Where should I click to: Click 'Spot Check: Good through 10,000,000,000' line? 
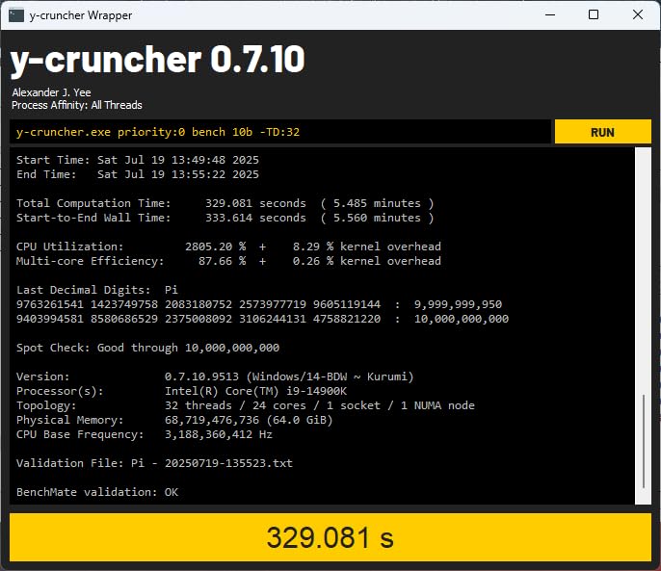click(147, 348)
